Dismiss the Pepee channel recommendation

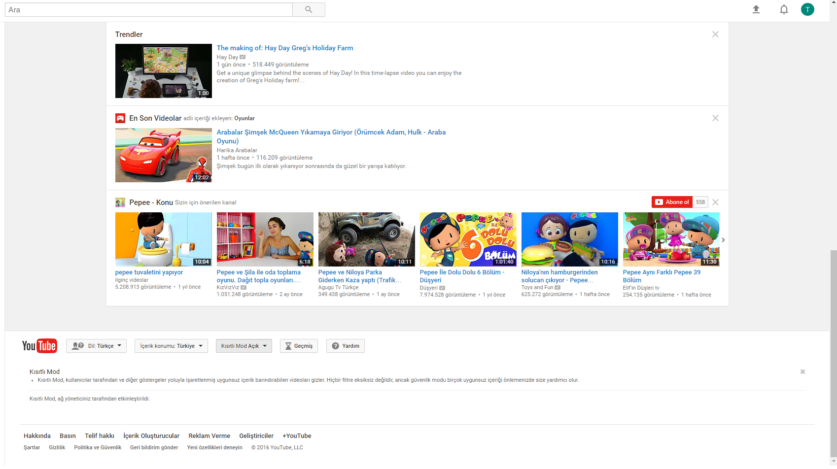pos(716,202)
